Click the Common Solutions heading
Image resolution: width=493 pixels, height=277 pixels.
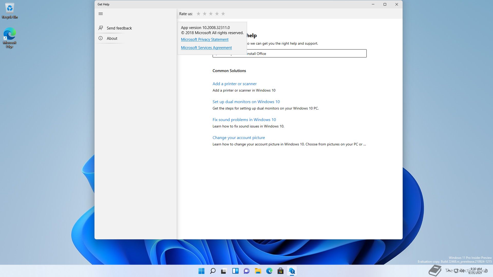(229, 71)
